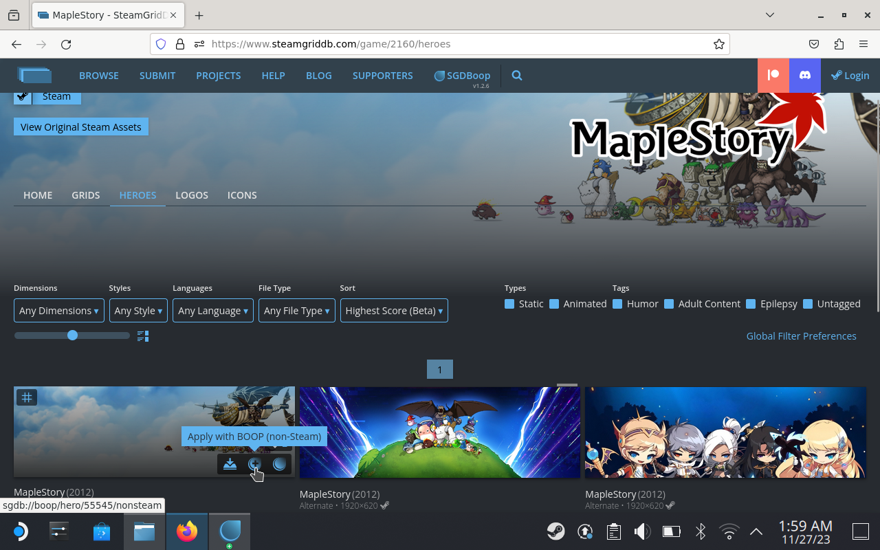Viewport: 880px width, 550px height.
Task: Expand the hidden system tray arrow
Action: (x=756, y=531)
